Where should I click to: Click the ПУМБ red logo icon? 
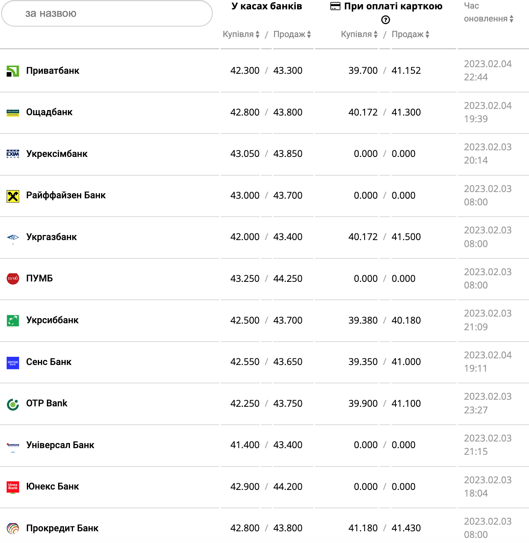pyautogui.click(x=13, y=279)
